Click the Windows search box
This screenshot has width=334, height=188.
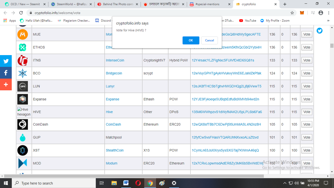point(54,183)
